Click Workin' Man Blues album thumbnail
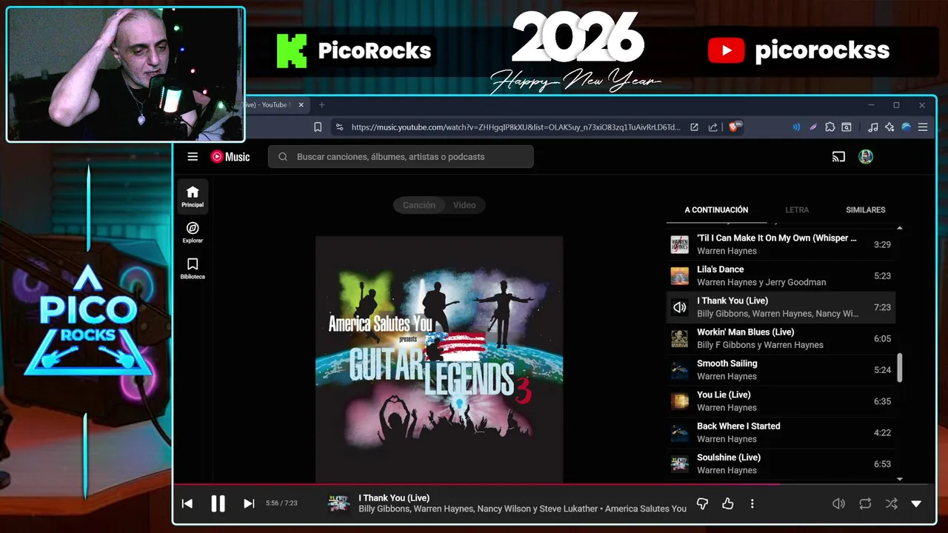 point(679,338)
